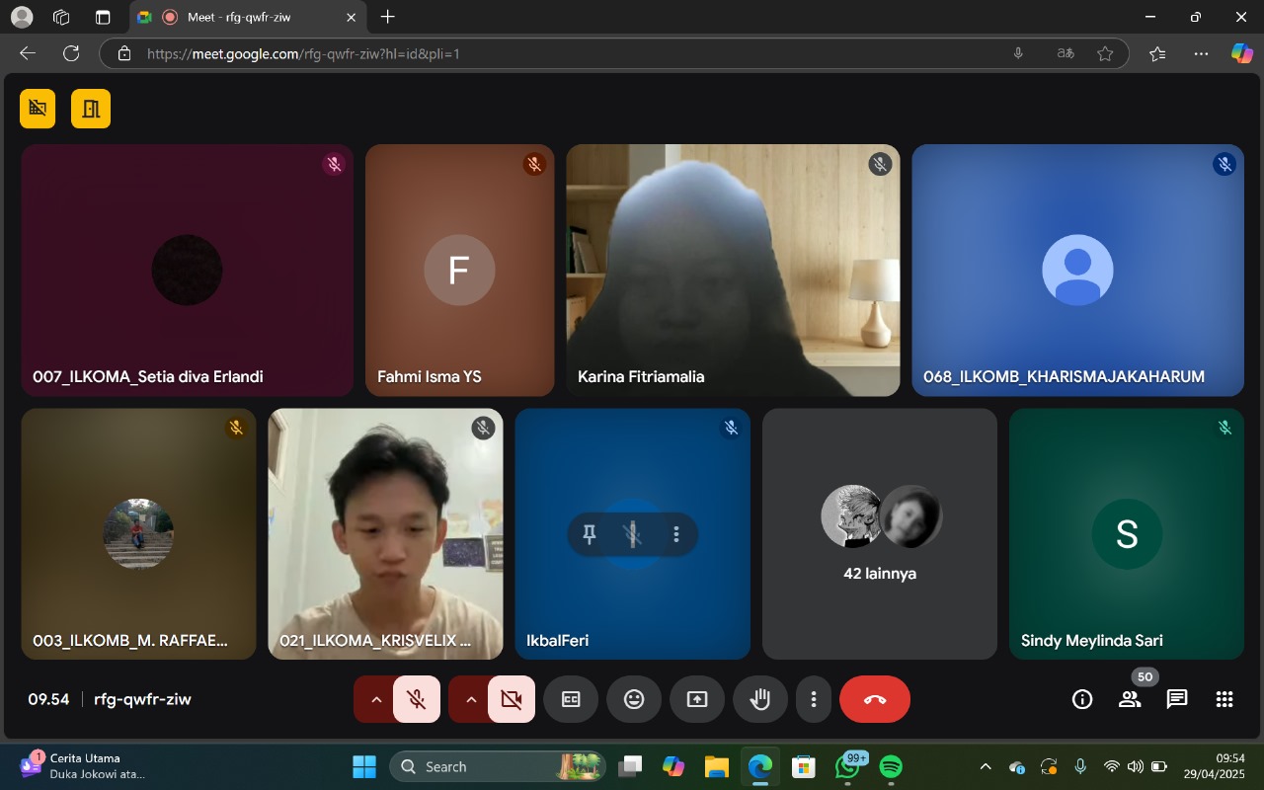
Task: Leave the call with red hangup button
Action: click(x=874, y=699)
